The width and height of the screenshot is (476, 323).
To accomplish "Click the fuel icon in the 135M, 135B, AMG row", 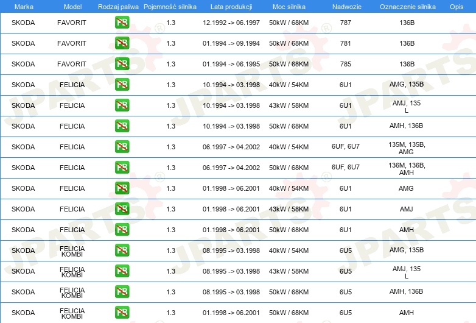I will 122,146.
